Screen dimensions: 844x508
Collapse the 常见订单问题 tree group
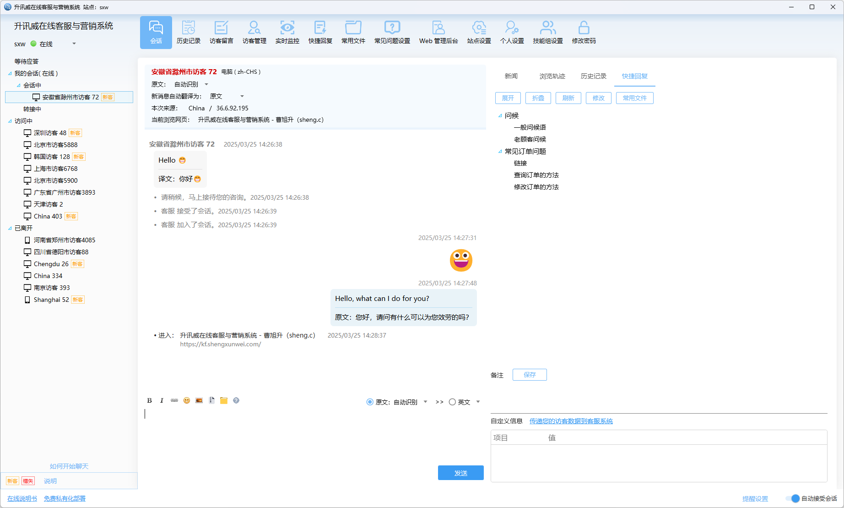pos(500,152)
